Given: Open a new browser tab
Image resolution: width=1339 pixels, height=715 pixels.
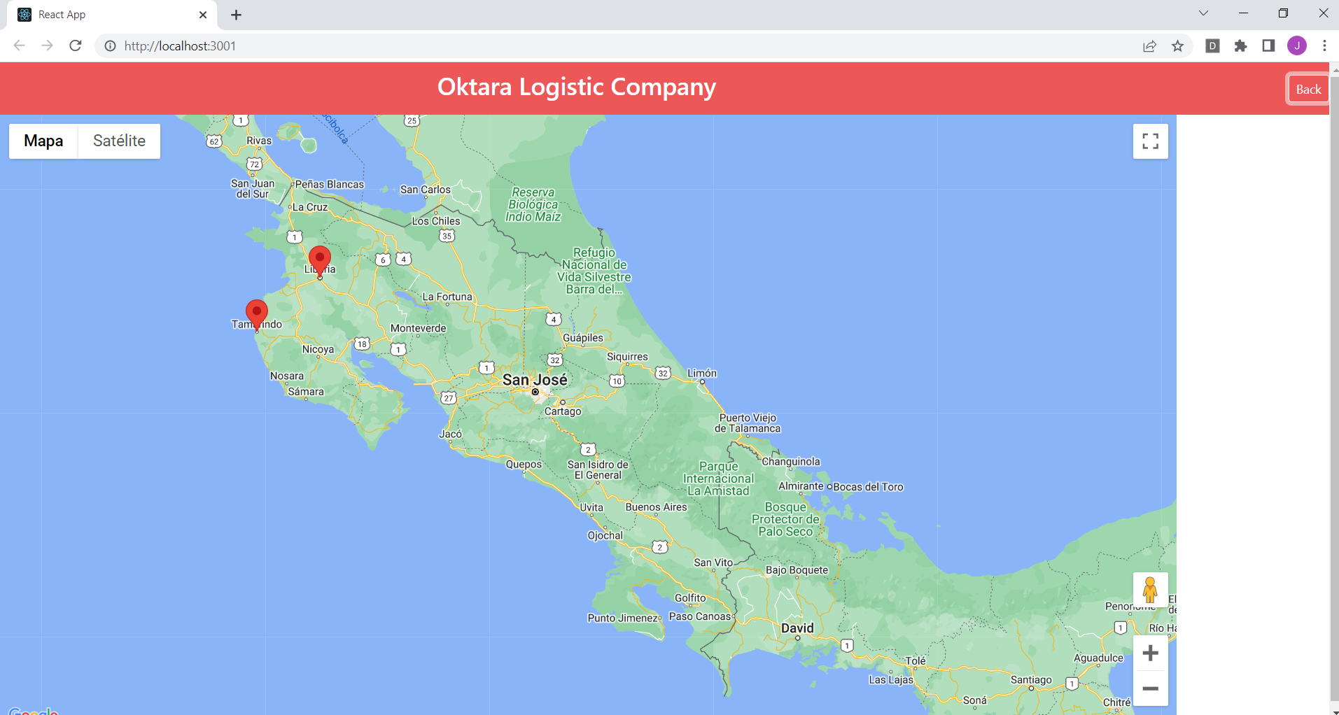Looking at the screenshot, I should tap(237, 15).
